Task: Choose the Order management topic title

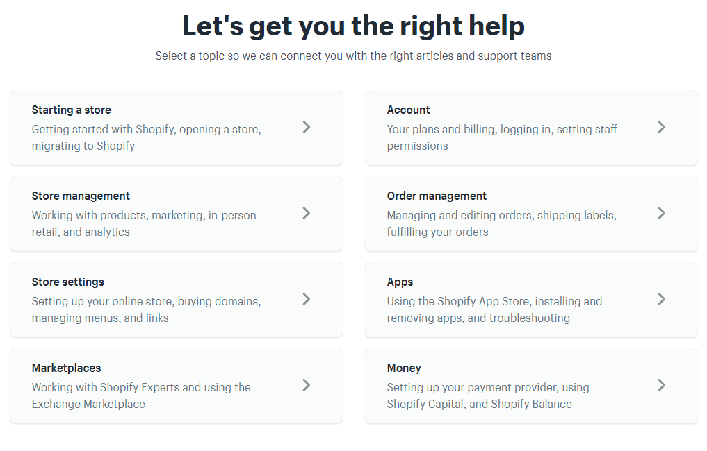Action: 437,196
